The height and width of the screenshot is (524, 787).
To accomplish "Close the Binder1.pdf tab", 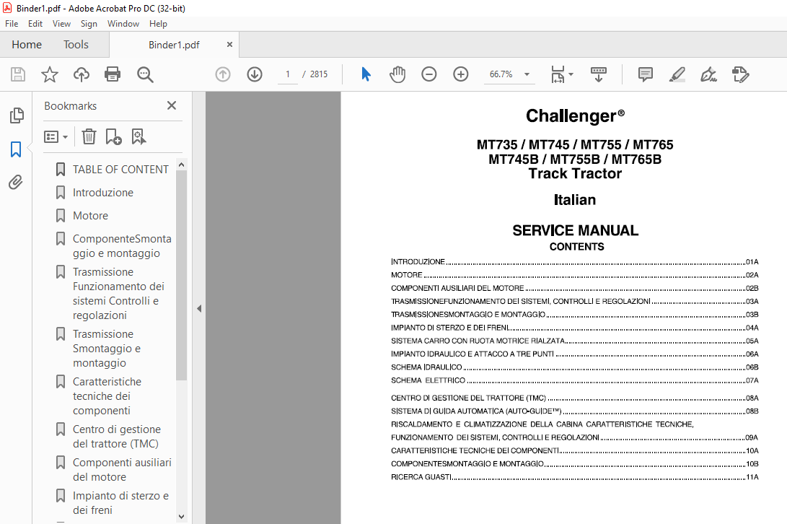I will (229, 45).
